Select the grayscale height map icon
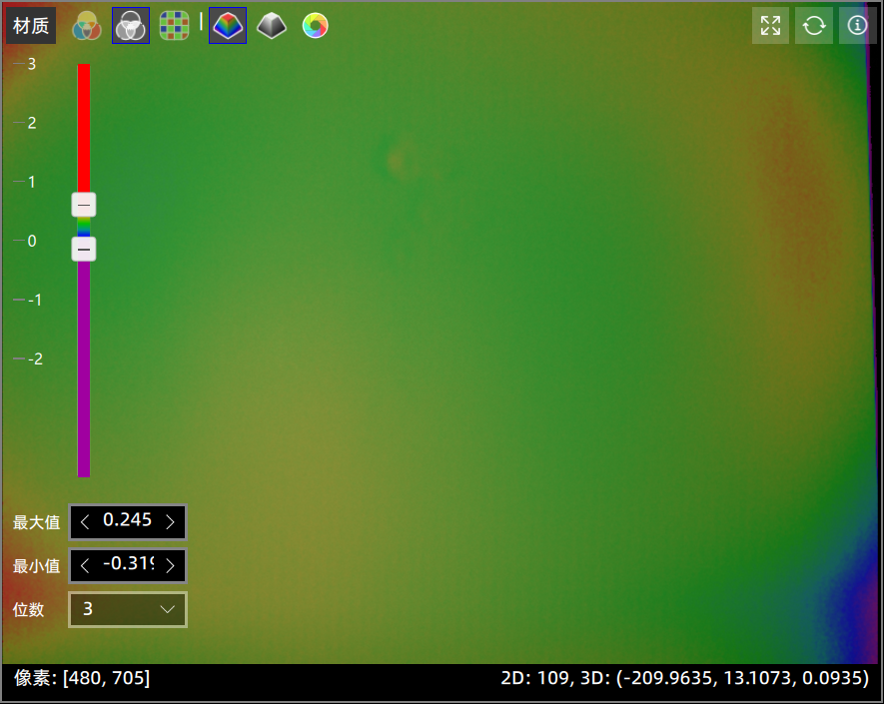The width and height of the screenshot is (884, 704). (271, 26)
